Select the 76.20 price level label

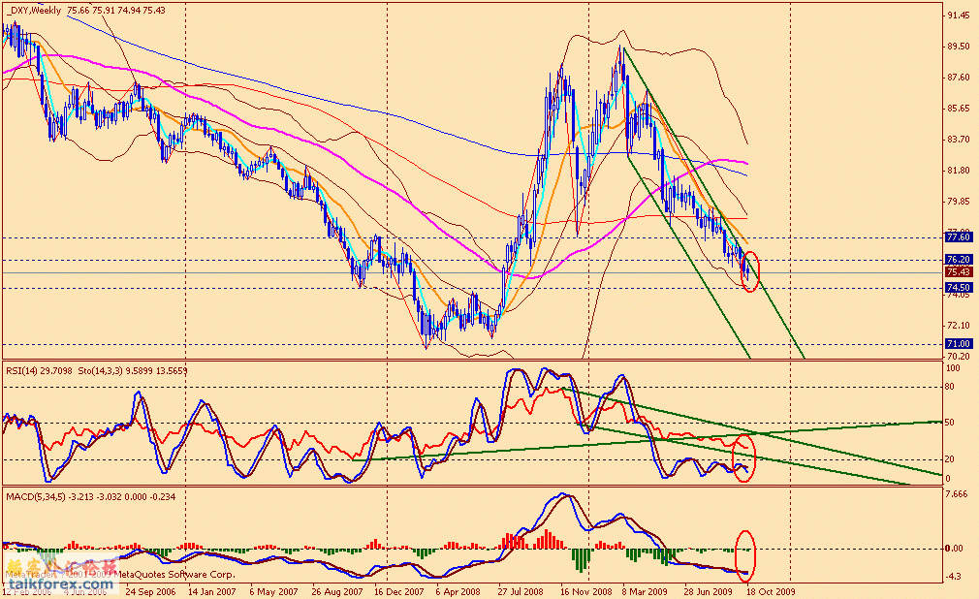point(958,259)
